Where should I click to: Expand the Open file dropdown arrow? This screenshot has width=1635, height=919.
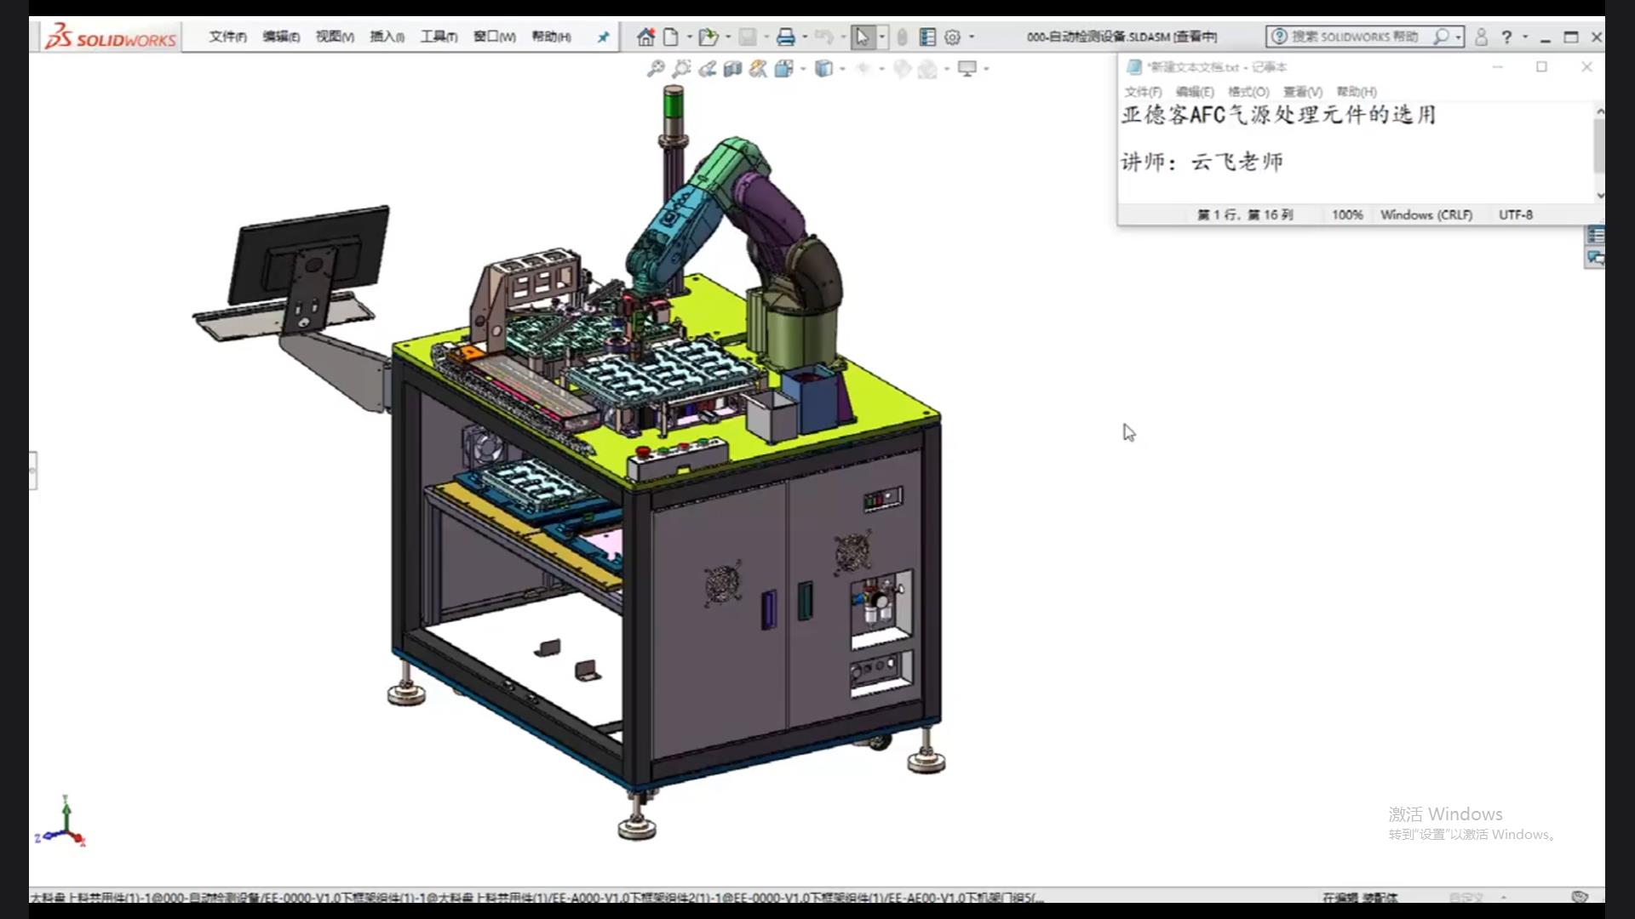coord(728,37)
